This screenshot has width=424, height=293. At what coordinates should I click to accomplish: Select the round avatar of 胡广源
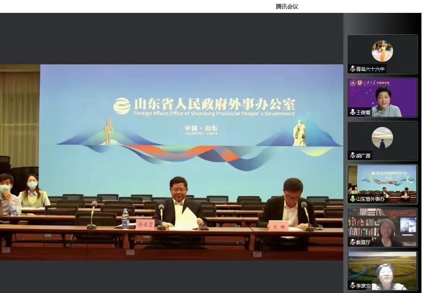point(382,138)
